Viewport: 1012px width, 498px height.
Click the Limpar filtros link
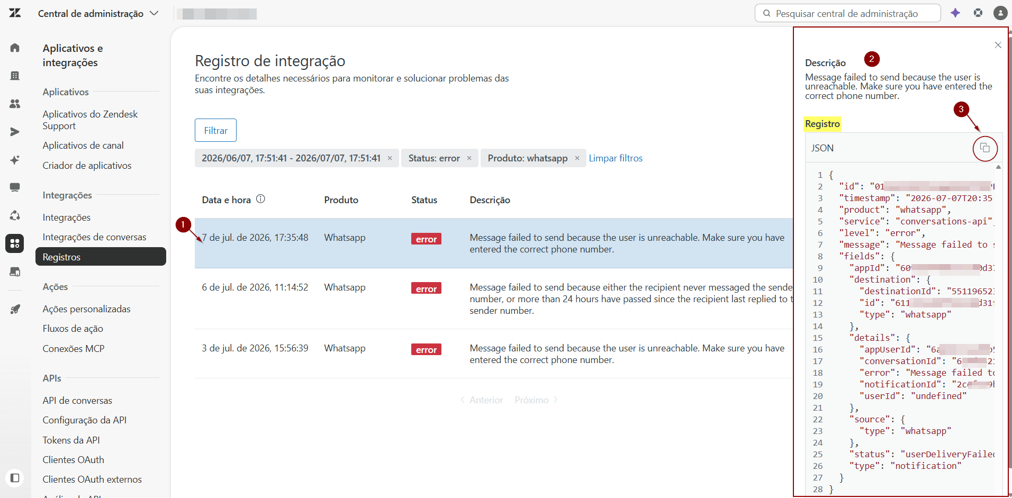(616, 158)
